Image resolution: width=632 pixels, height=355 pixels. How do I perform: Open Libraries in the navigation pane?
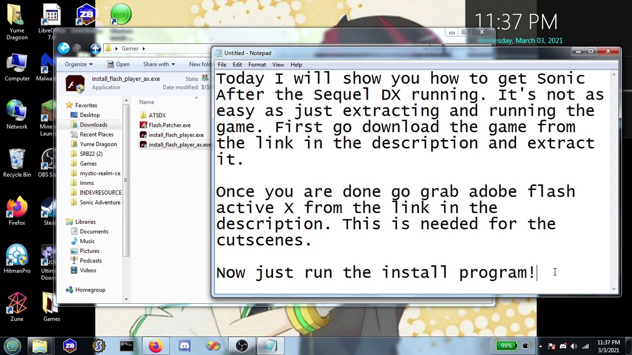85,222
